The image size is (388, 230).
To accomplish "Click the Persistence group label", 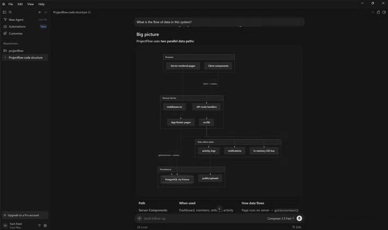I will 165,169.
